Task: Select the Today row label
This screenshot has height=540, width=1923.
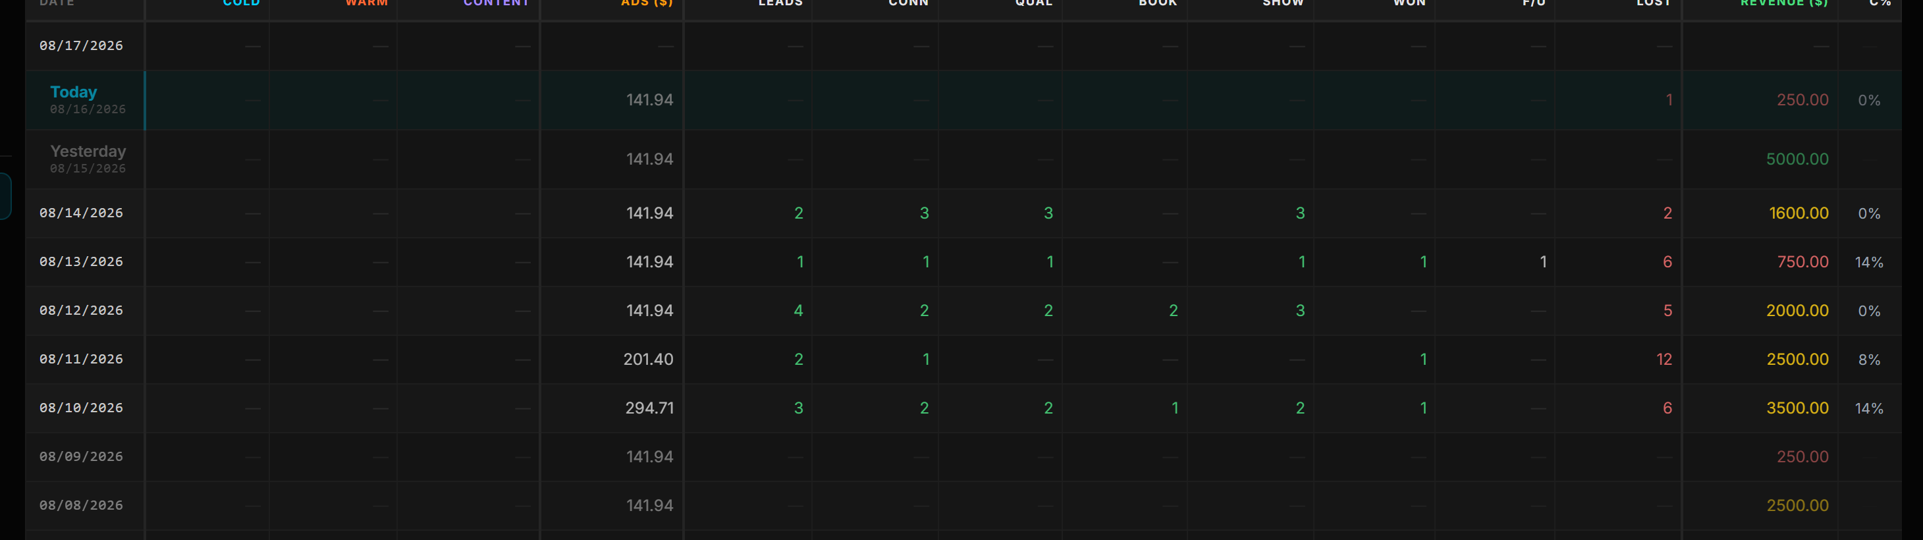Action: click(73, 92)
